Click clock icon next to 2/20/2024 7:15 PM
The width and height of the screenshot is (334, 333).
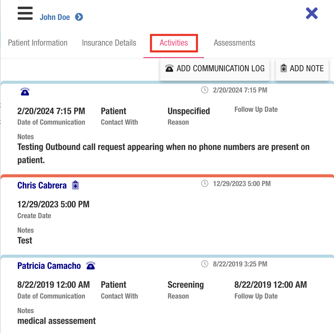tap(204, 90)
